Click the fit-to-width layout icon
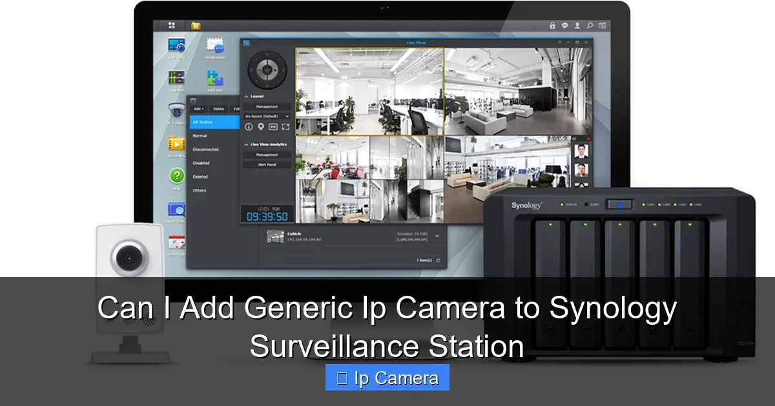Screen dimensions: 775x406 pyautogui.click(x=273, y=127)
